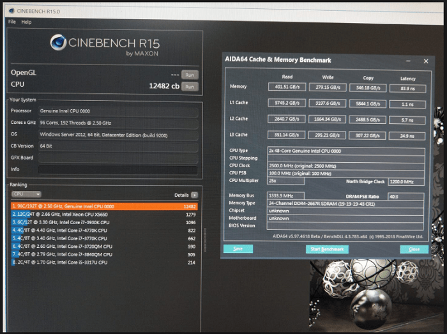This screenshot has width=447, height=334.
Task: Click the panel splitter handle beside Ranking
Action: pyautogui.click(x=205, y=239)
